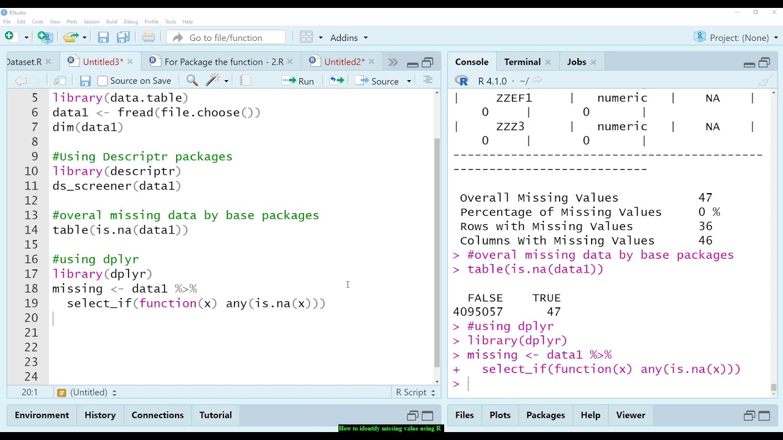Click the Save all documents icon

[123, 37]
